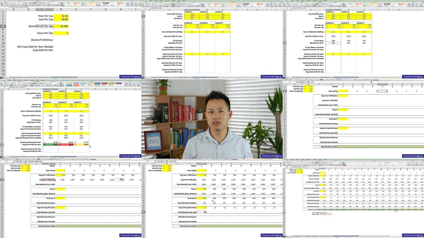Screen dimensions: 424x238
Task: Apply the Good cell style above the empty-results location sheet
Action: tap(224, 4)
